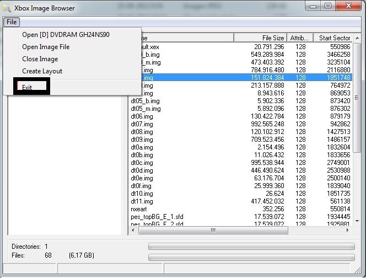Image resolution: width=366 pixels, height=278 pixels.
Task: Click the resize grip in window corner
Action: [x=358, y=270]
